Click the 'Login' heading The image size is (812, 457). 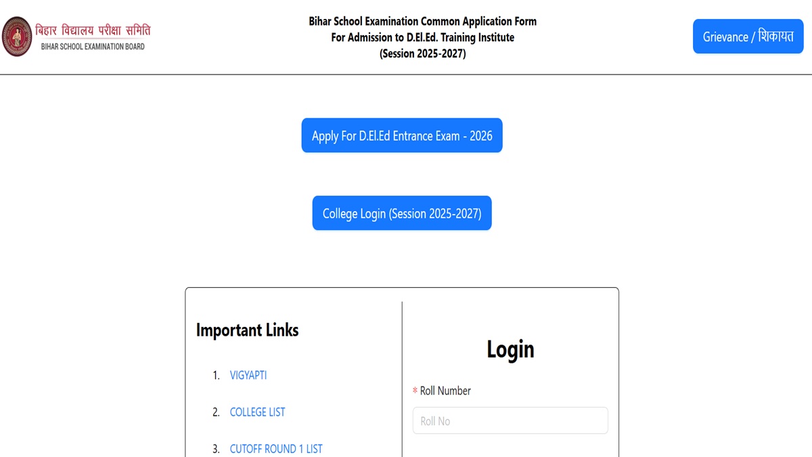point(510,349)
